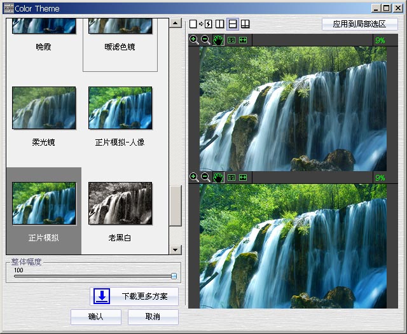This screenshot has height=334, width=407.
Task: Zoom in on the top preview
Action: point(194,40)
